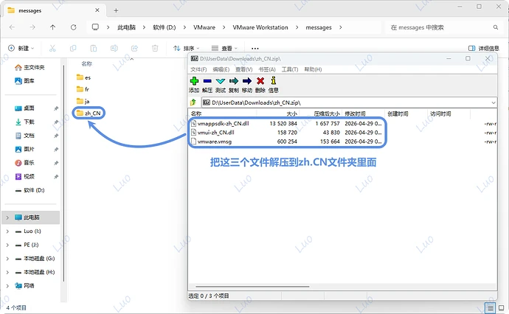Open the View (查看) dropdown

224,49
